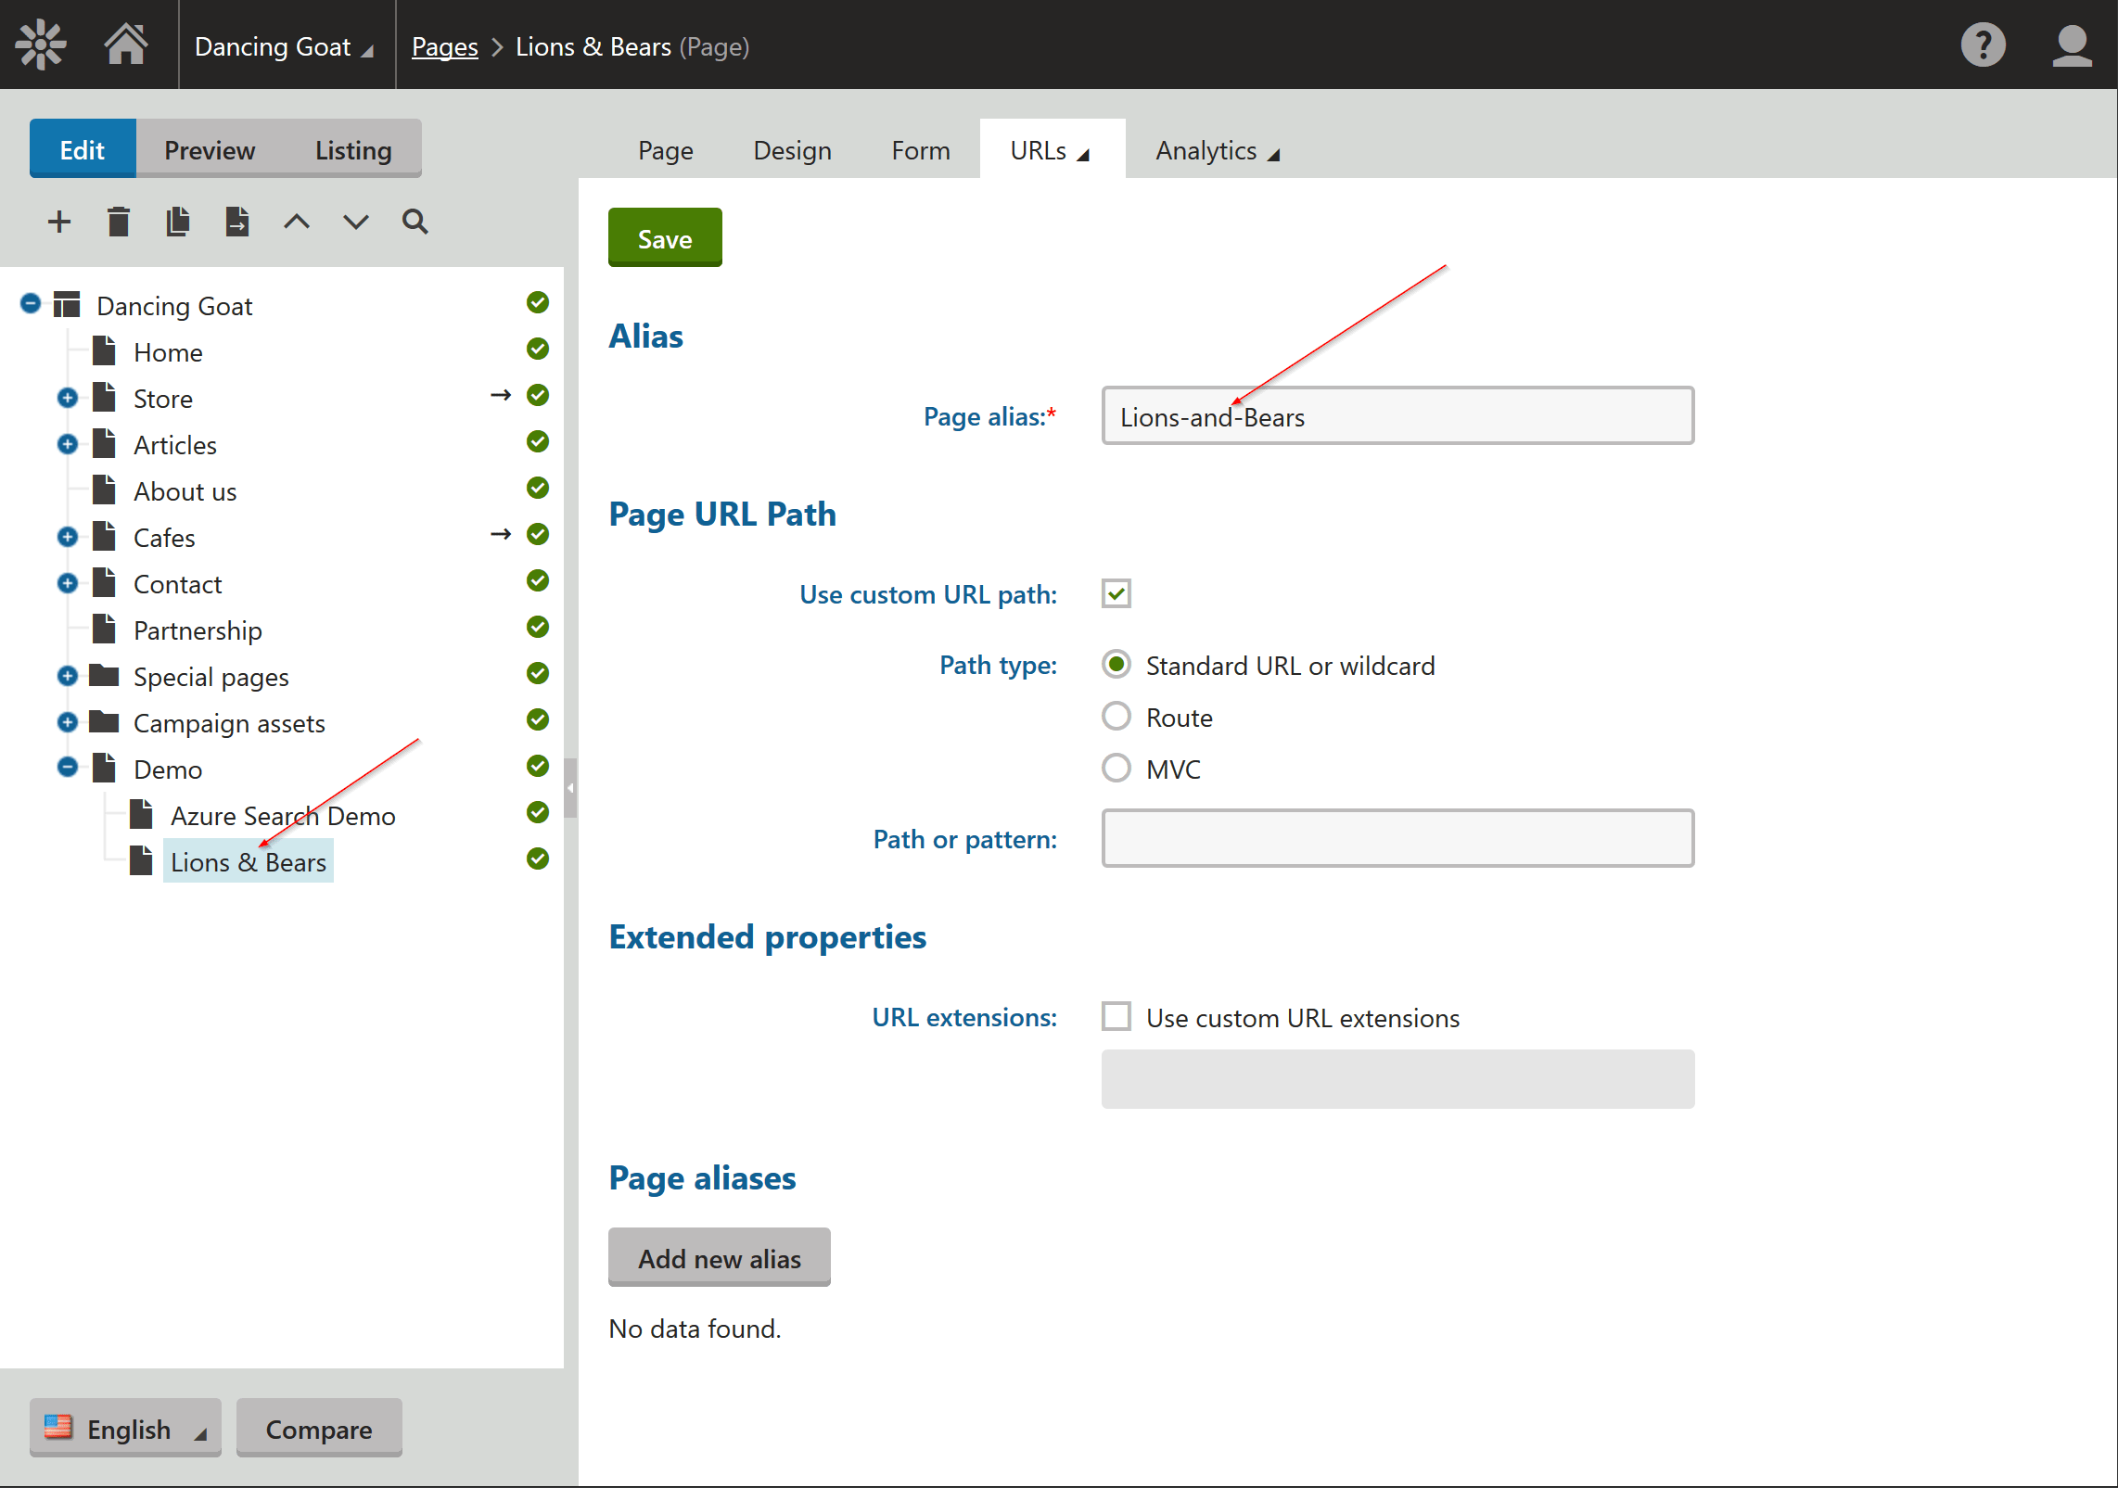Click the published status icon for Demo
The height and width of the screenshot is (1488, 2118).
point(538,766)
